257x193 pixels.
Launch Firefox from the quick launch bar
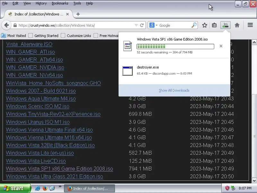point(45,188)
